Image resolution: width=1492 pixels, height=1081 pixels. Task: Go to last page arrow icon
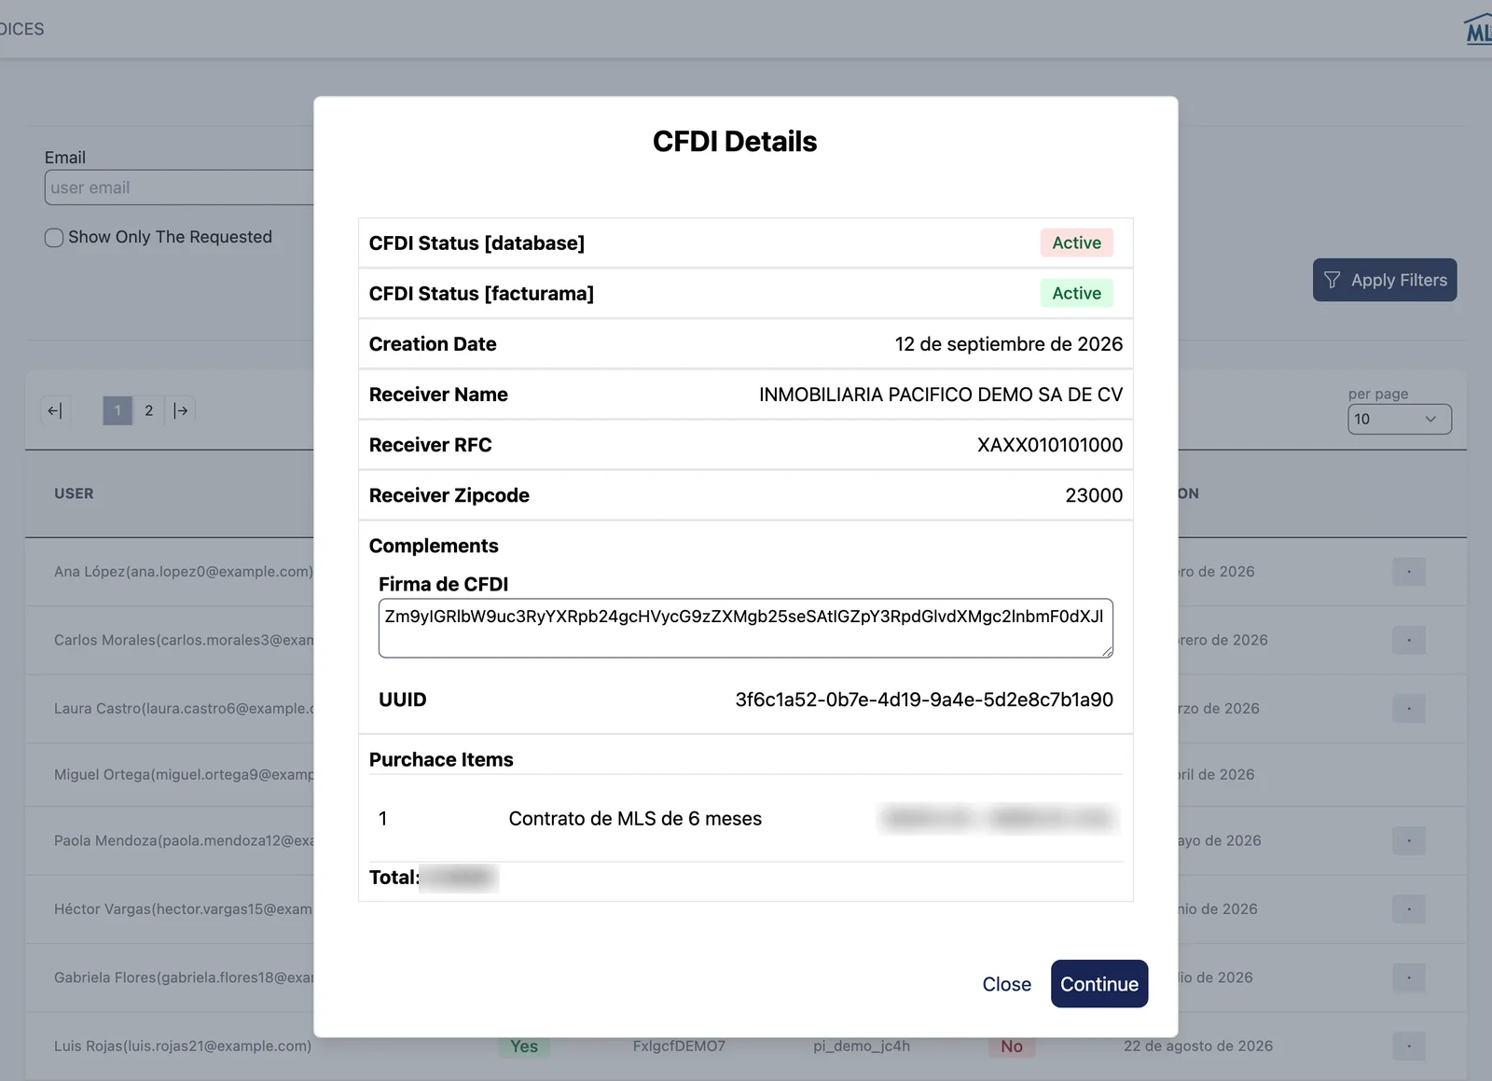pyautogui.click(x=181, y=410)
